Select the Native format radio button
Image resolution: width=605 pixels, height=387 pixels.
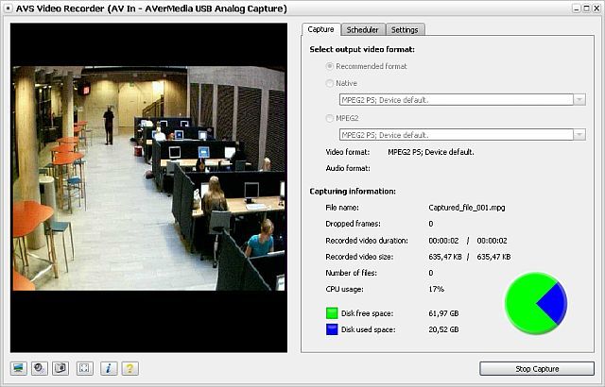[x=330, y=83]
